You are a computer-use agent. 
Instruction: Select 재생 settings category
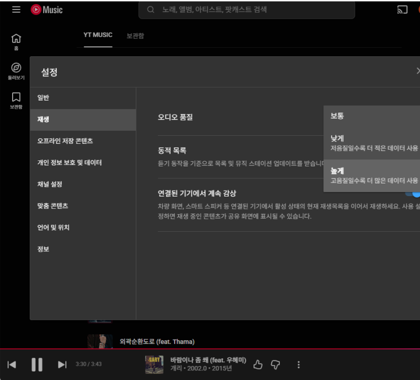(83, 119)
